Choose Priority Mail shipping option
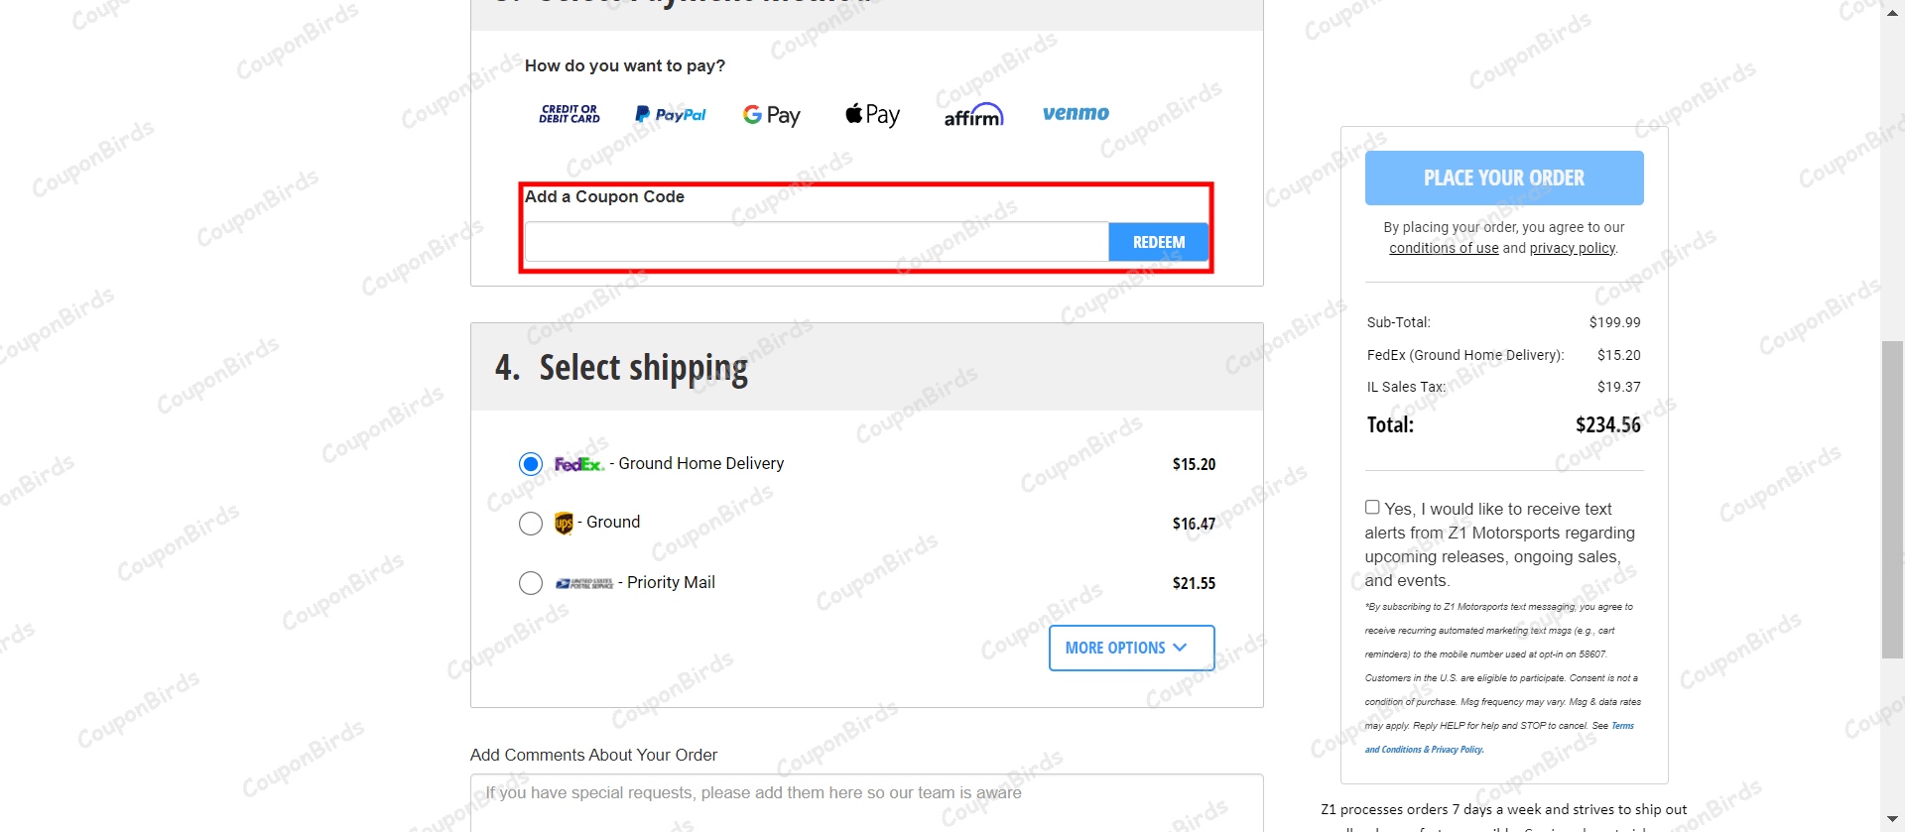This screenshot has width=1905, height=832. pyautogui.click(x=531, y=583)
